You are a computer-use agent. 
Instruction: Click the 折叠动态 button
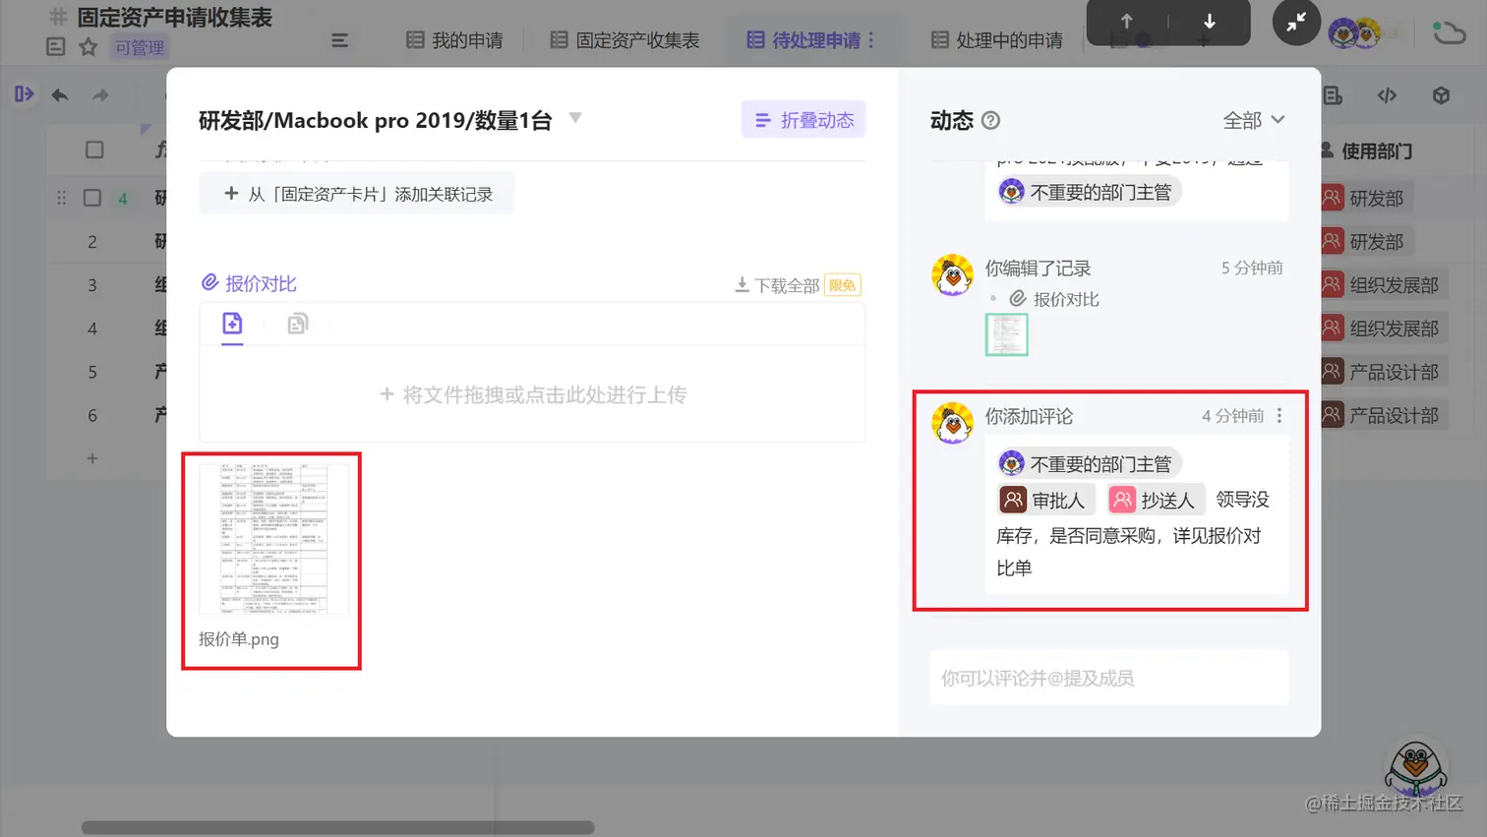coord(802,117)
